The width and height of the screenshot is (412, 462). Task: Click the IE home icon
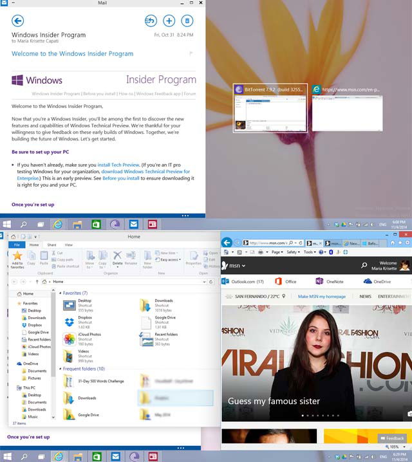pyautogui.click(x=392, y=243)
